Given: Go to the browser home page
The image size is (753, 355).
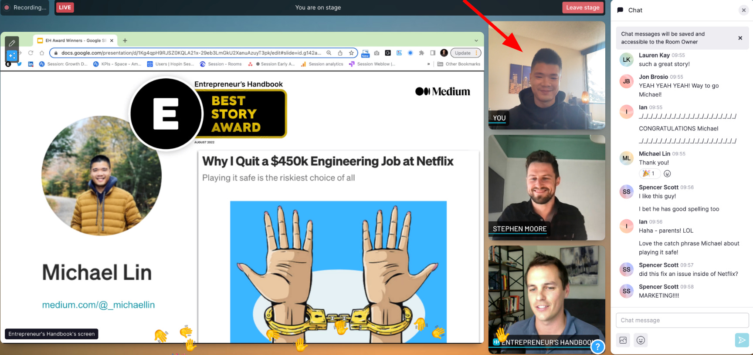Looking at the screenshot, I should [x=42, y=53].
